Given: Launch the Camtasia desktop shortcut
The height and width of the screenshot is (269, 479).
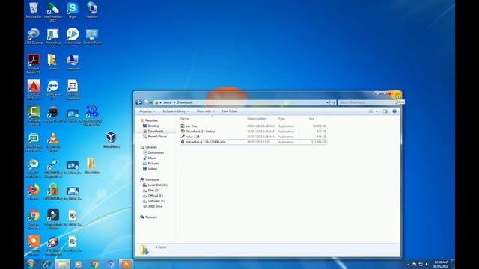Looking at the screenshot, I should click(x=33, y=116).
